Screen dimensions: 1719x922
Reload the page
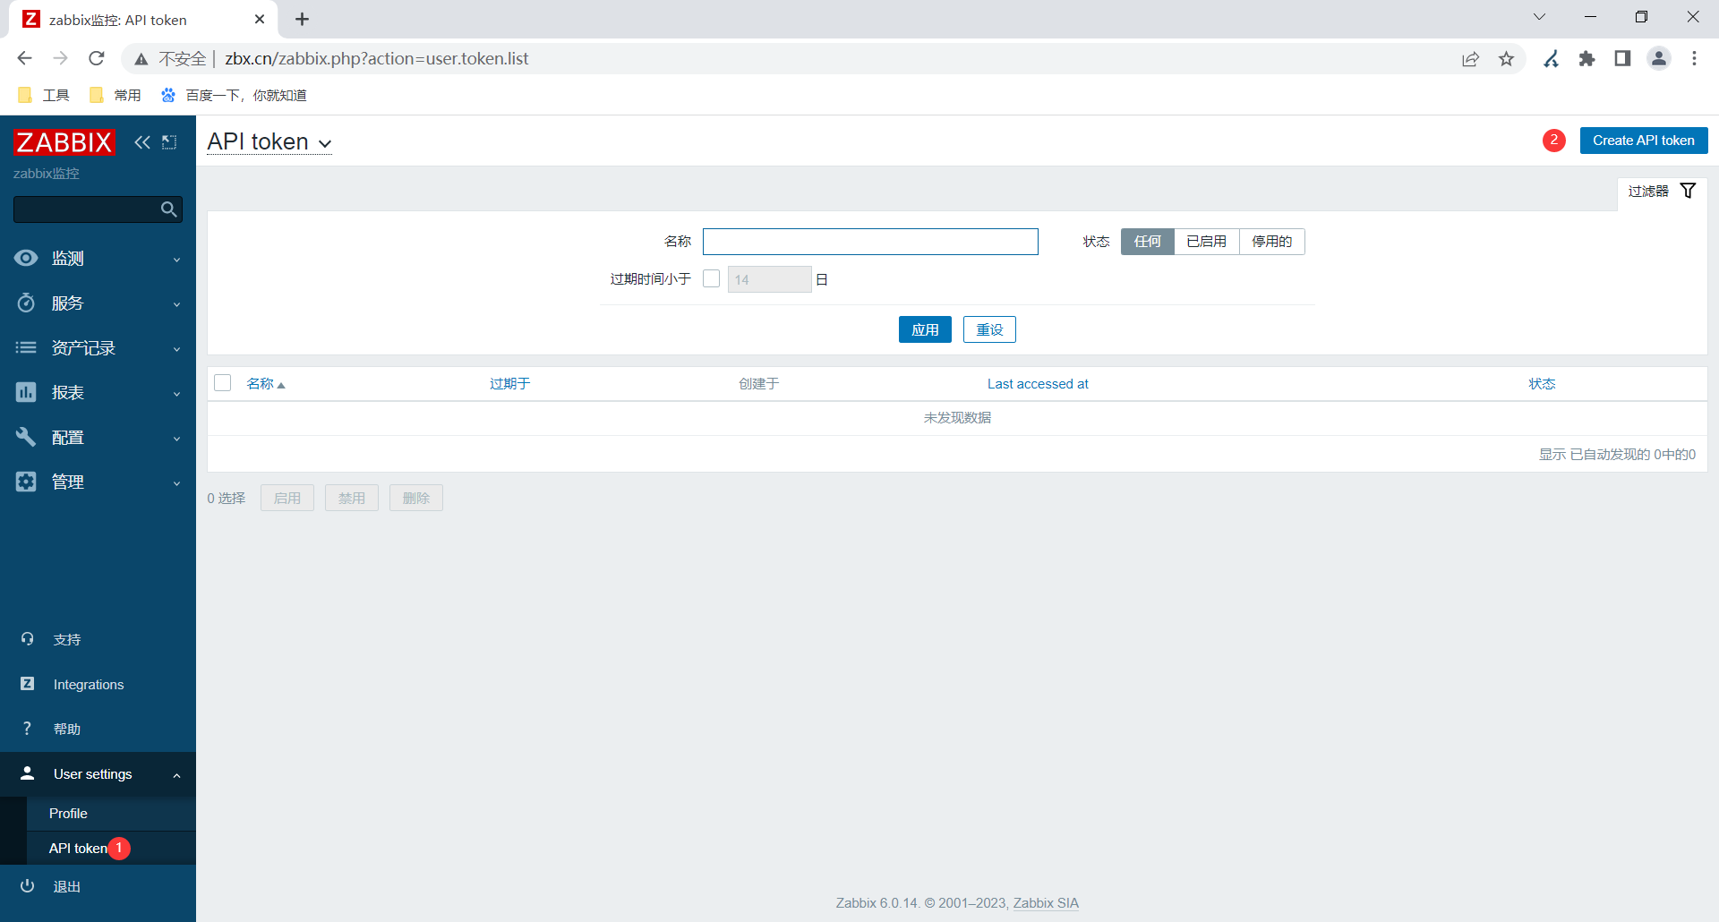click(x=97, y=58)
